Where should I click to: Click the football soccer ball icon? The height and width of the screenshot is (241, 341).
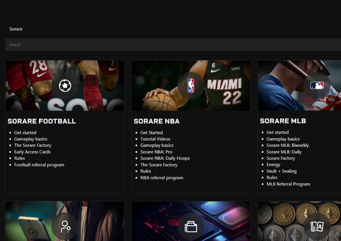[65, 85]
